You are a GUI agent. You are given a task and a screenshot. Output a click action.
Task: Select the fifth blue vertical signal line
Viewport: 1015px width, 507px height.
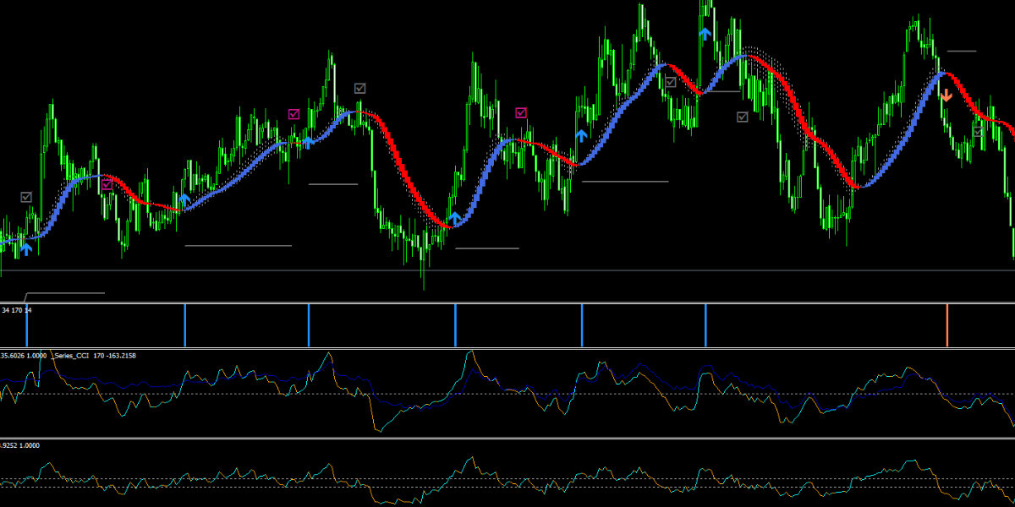[582, 325]
